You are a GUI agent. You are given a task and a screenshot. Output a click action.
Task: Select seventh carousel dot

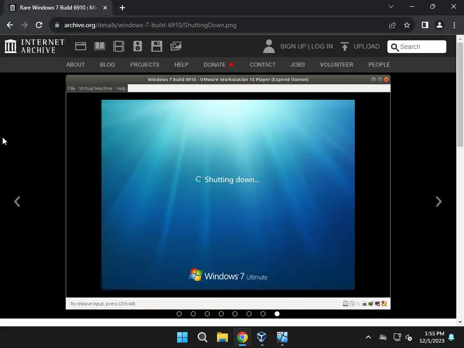coord(263,314)
